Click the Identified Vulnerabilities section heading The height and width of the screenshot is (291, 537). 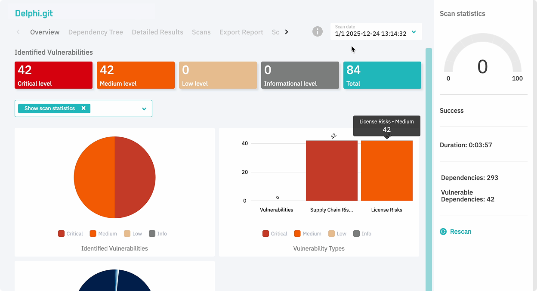54,52
